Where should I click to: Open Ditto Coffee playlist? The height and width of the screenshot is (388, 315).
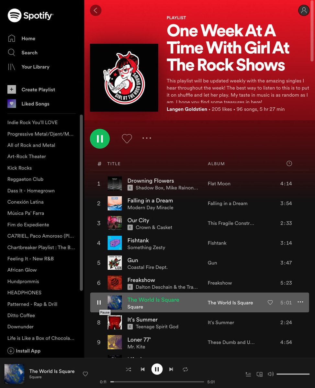pyautogui.click(x=21, y=315)
